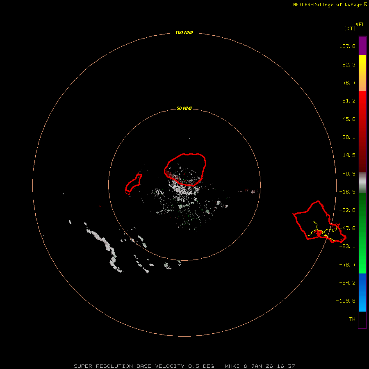The height and width of the screenshot is (369, 369).
Task: Click inside the central round island outline
Action: [185, 169]
